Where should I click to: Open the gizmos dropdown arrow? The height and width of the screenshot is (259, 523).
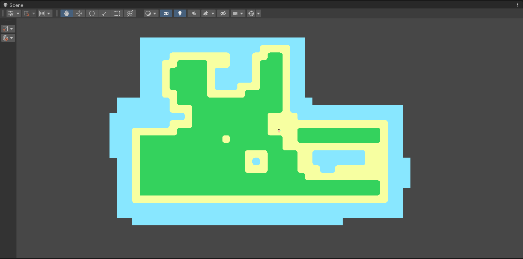pos(258,13)
